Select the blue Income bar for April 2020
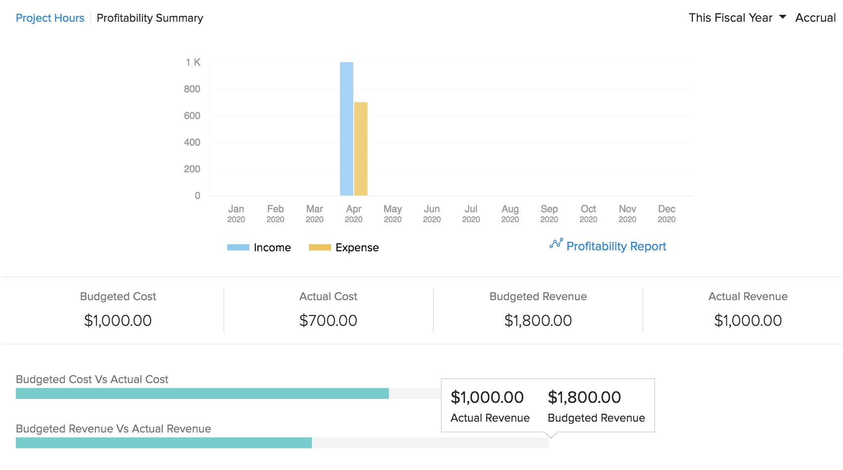843x470 pixels. (346, 128)
